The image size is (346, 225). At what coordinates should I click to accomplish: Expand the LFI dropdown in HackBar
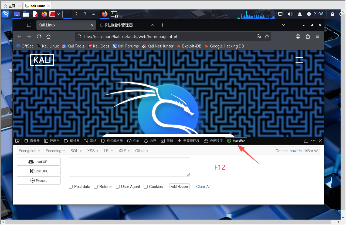coord(108,151)
